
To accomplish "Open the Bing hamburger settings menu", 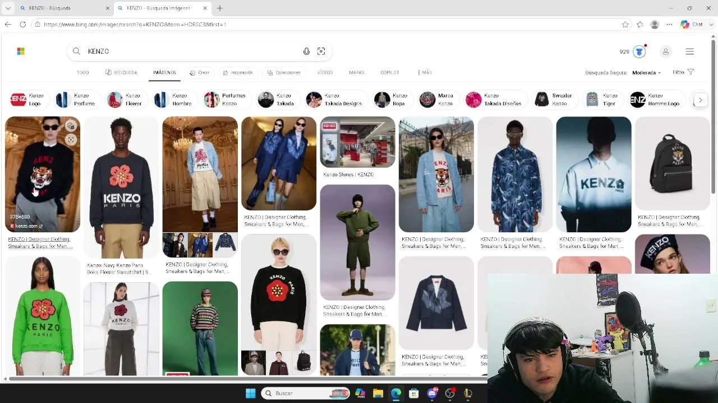I will [690, 51].
